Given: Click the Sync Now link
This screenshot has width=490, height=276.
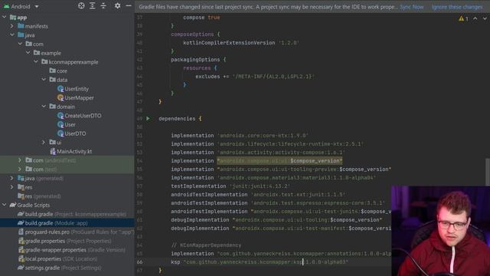Looking at the screenshot, I should pos(412,7).
